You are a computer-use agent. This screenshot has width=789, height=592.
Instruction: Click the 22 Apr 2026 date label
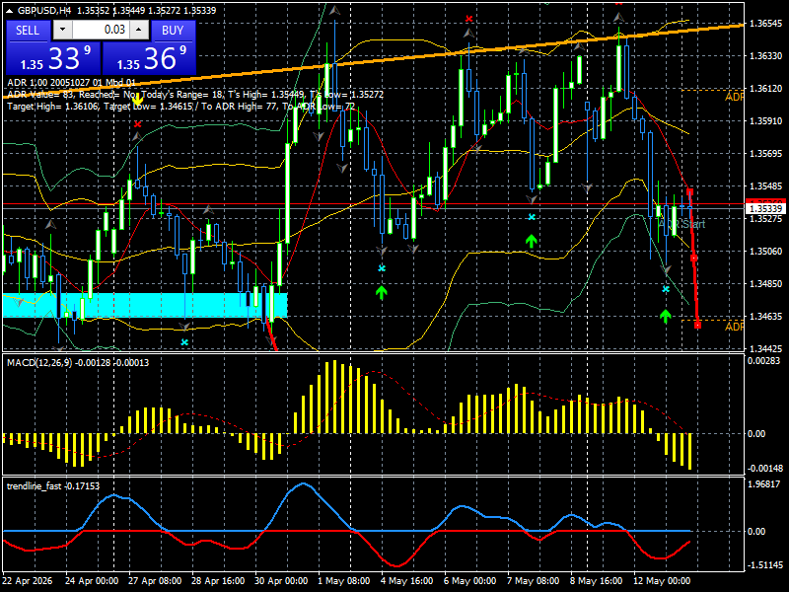tap(28, 580)
